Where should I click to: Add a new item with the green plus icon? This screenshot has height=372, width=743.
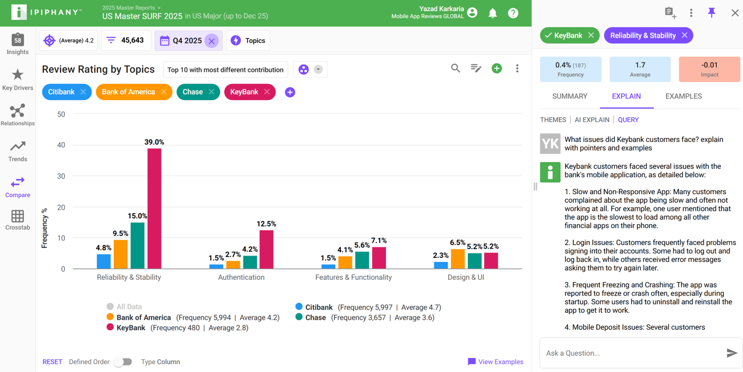point(496,68)
